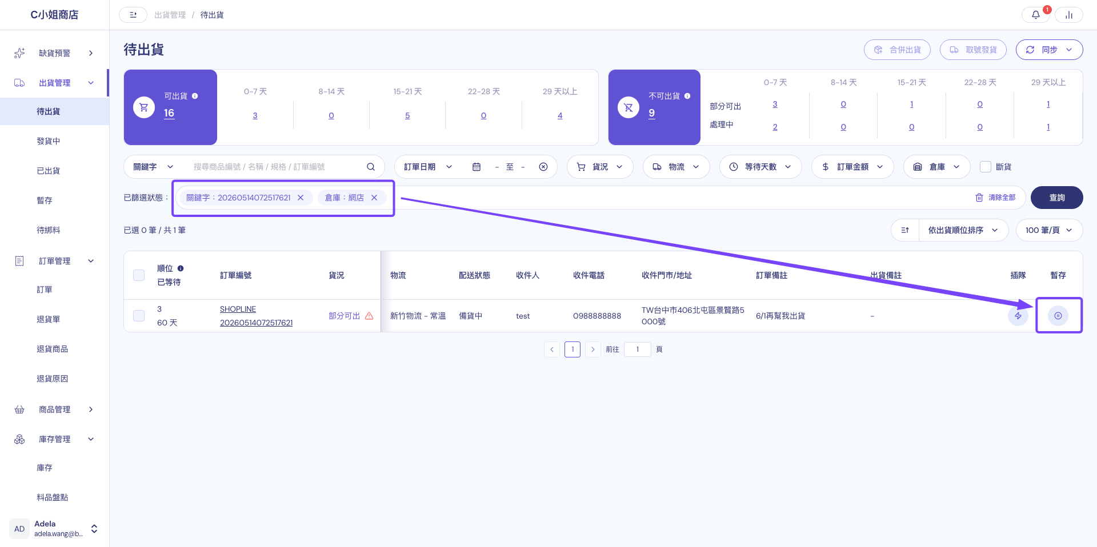Select the SHOPLINE order row checkbox

[x=139, y=316]
